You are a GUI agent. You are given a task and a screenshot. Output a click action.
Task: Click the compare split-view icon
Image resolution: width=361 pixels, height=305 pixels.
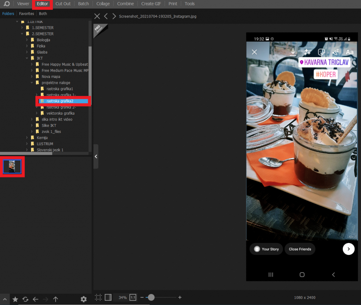pyautogui.click(x=108, y=297)
